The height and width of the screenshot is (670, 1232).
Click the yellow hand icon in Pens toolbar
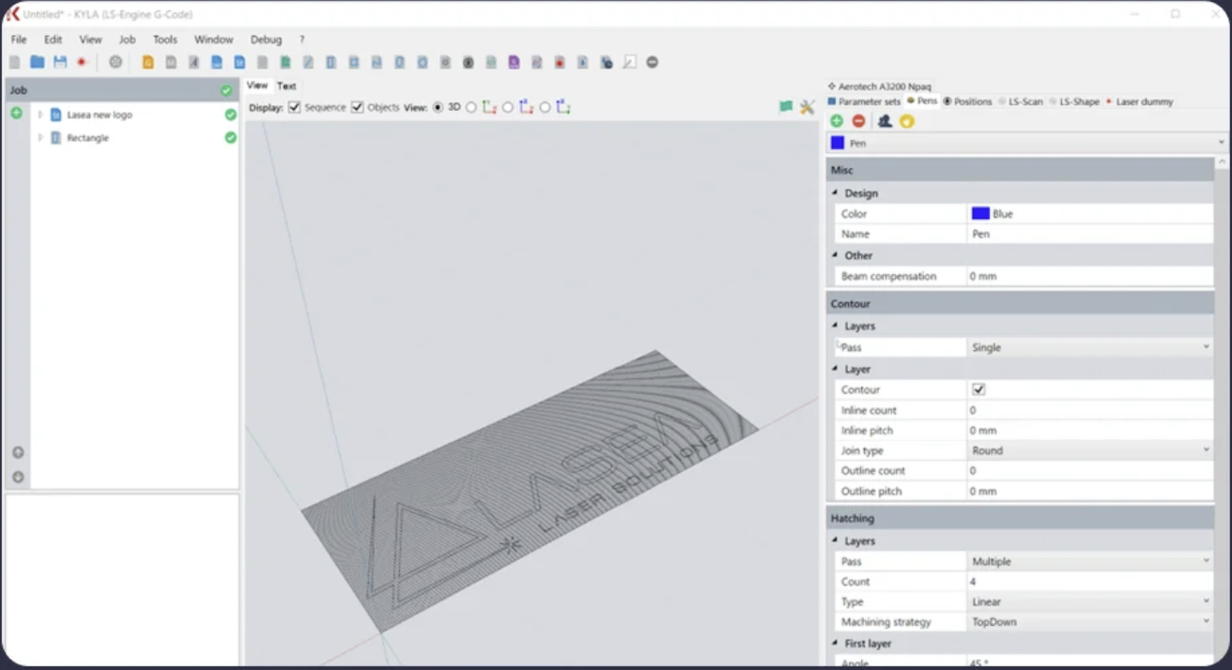click(x=906, y=121)
